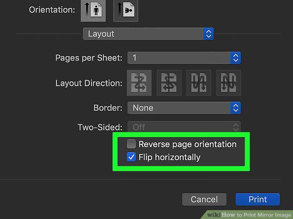This screenshot has height=219, width=293.
Task: Click the Layout dropdown blue arrow stepper
Action: click(208, 34)
